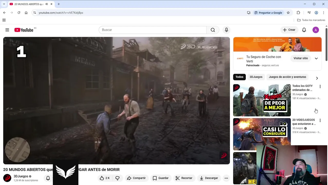Click the video player to pause

pos(116,100)
